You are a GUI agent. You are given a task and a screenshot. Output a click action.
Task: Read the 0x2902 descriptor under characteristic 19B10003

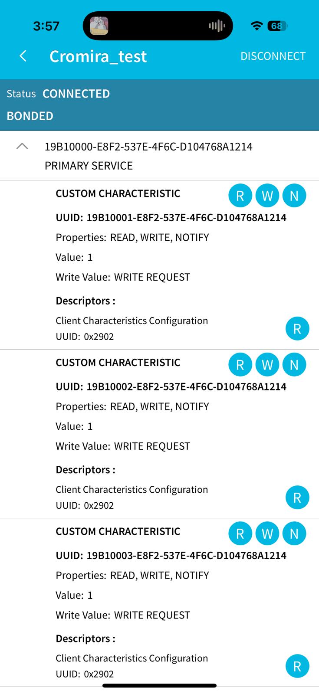(297, 666)
